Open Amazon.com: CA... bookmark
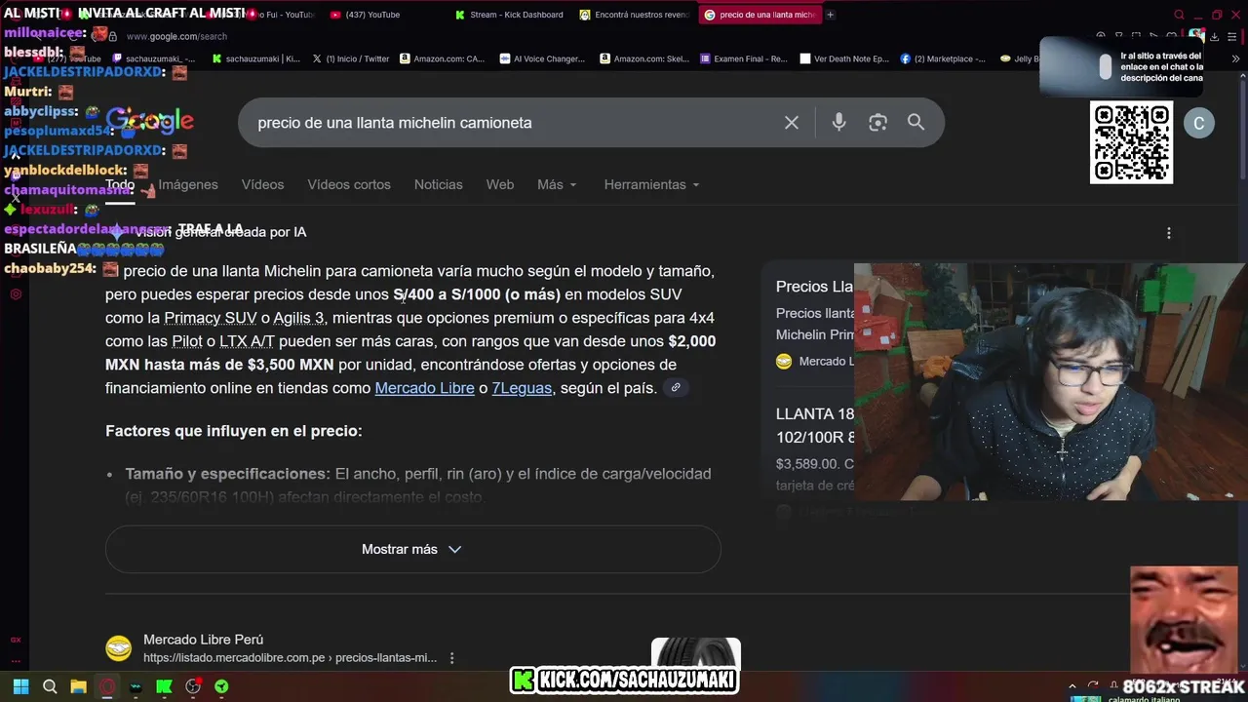The image size is (1248, 702). point(442,58)
